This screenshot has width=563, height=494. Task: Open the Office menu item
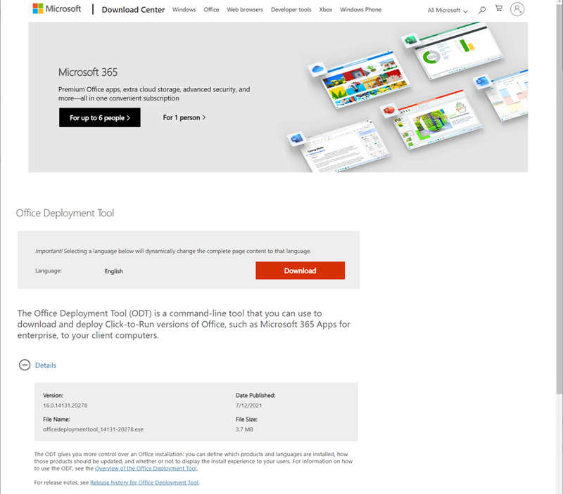tap(211, 10)
